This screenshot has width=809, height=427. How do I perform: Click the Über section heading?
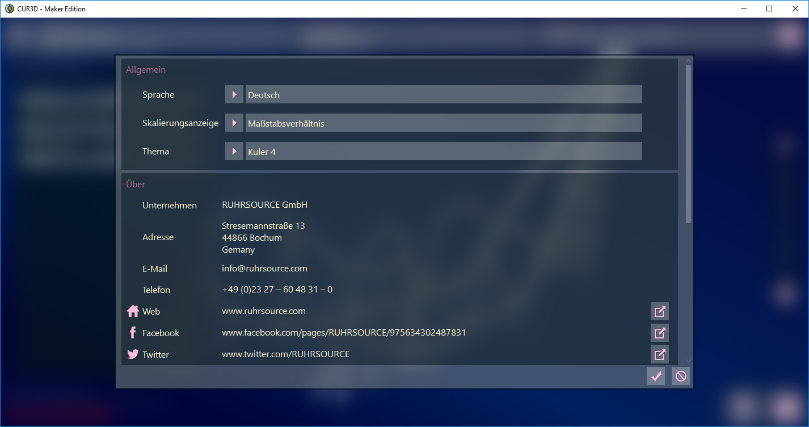tap(136, 184)
